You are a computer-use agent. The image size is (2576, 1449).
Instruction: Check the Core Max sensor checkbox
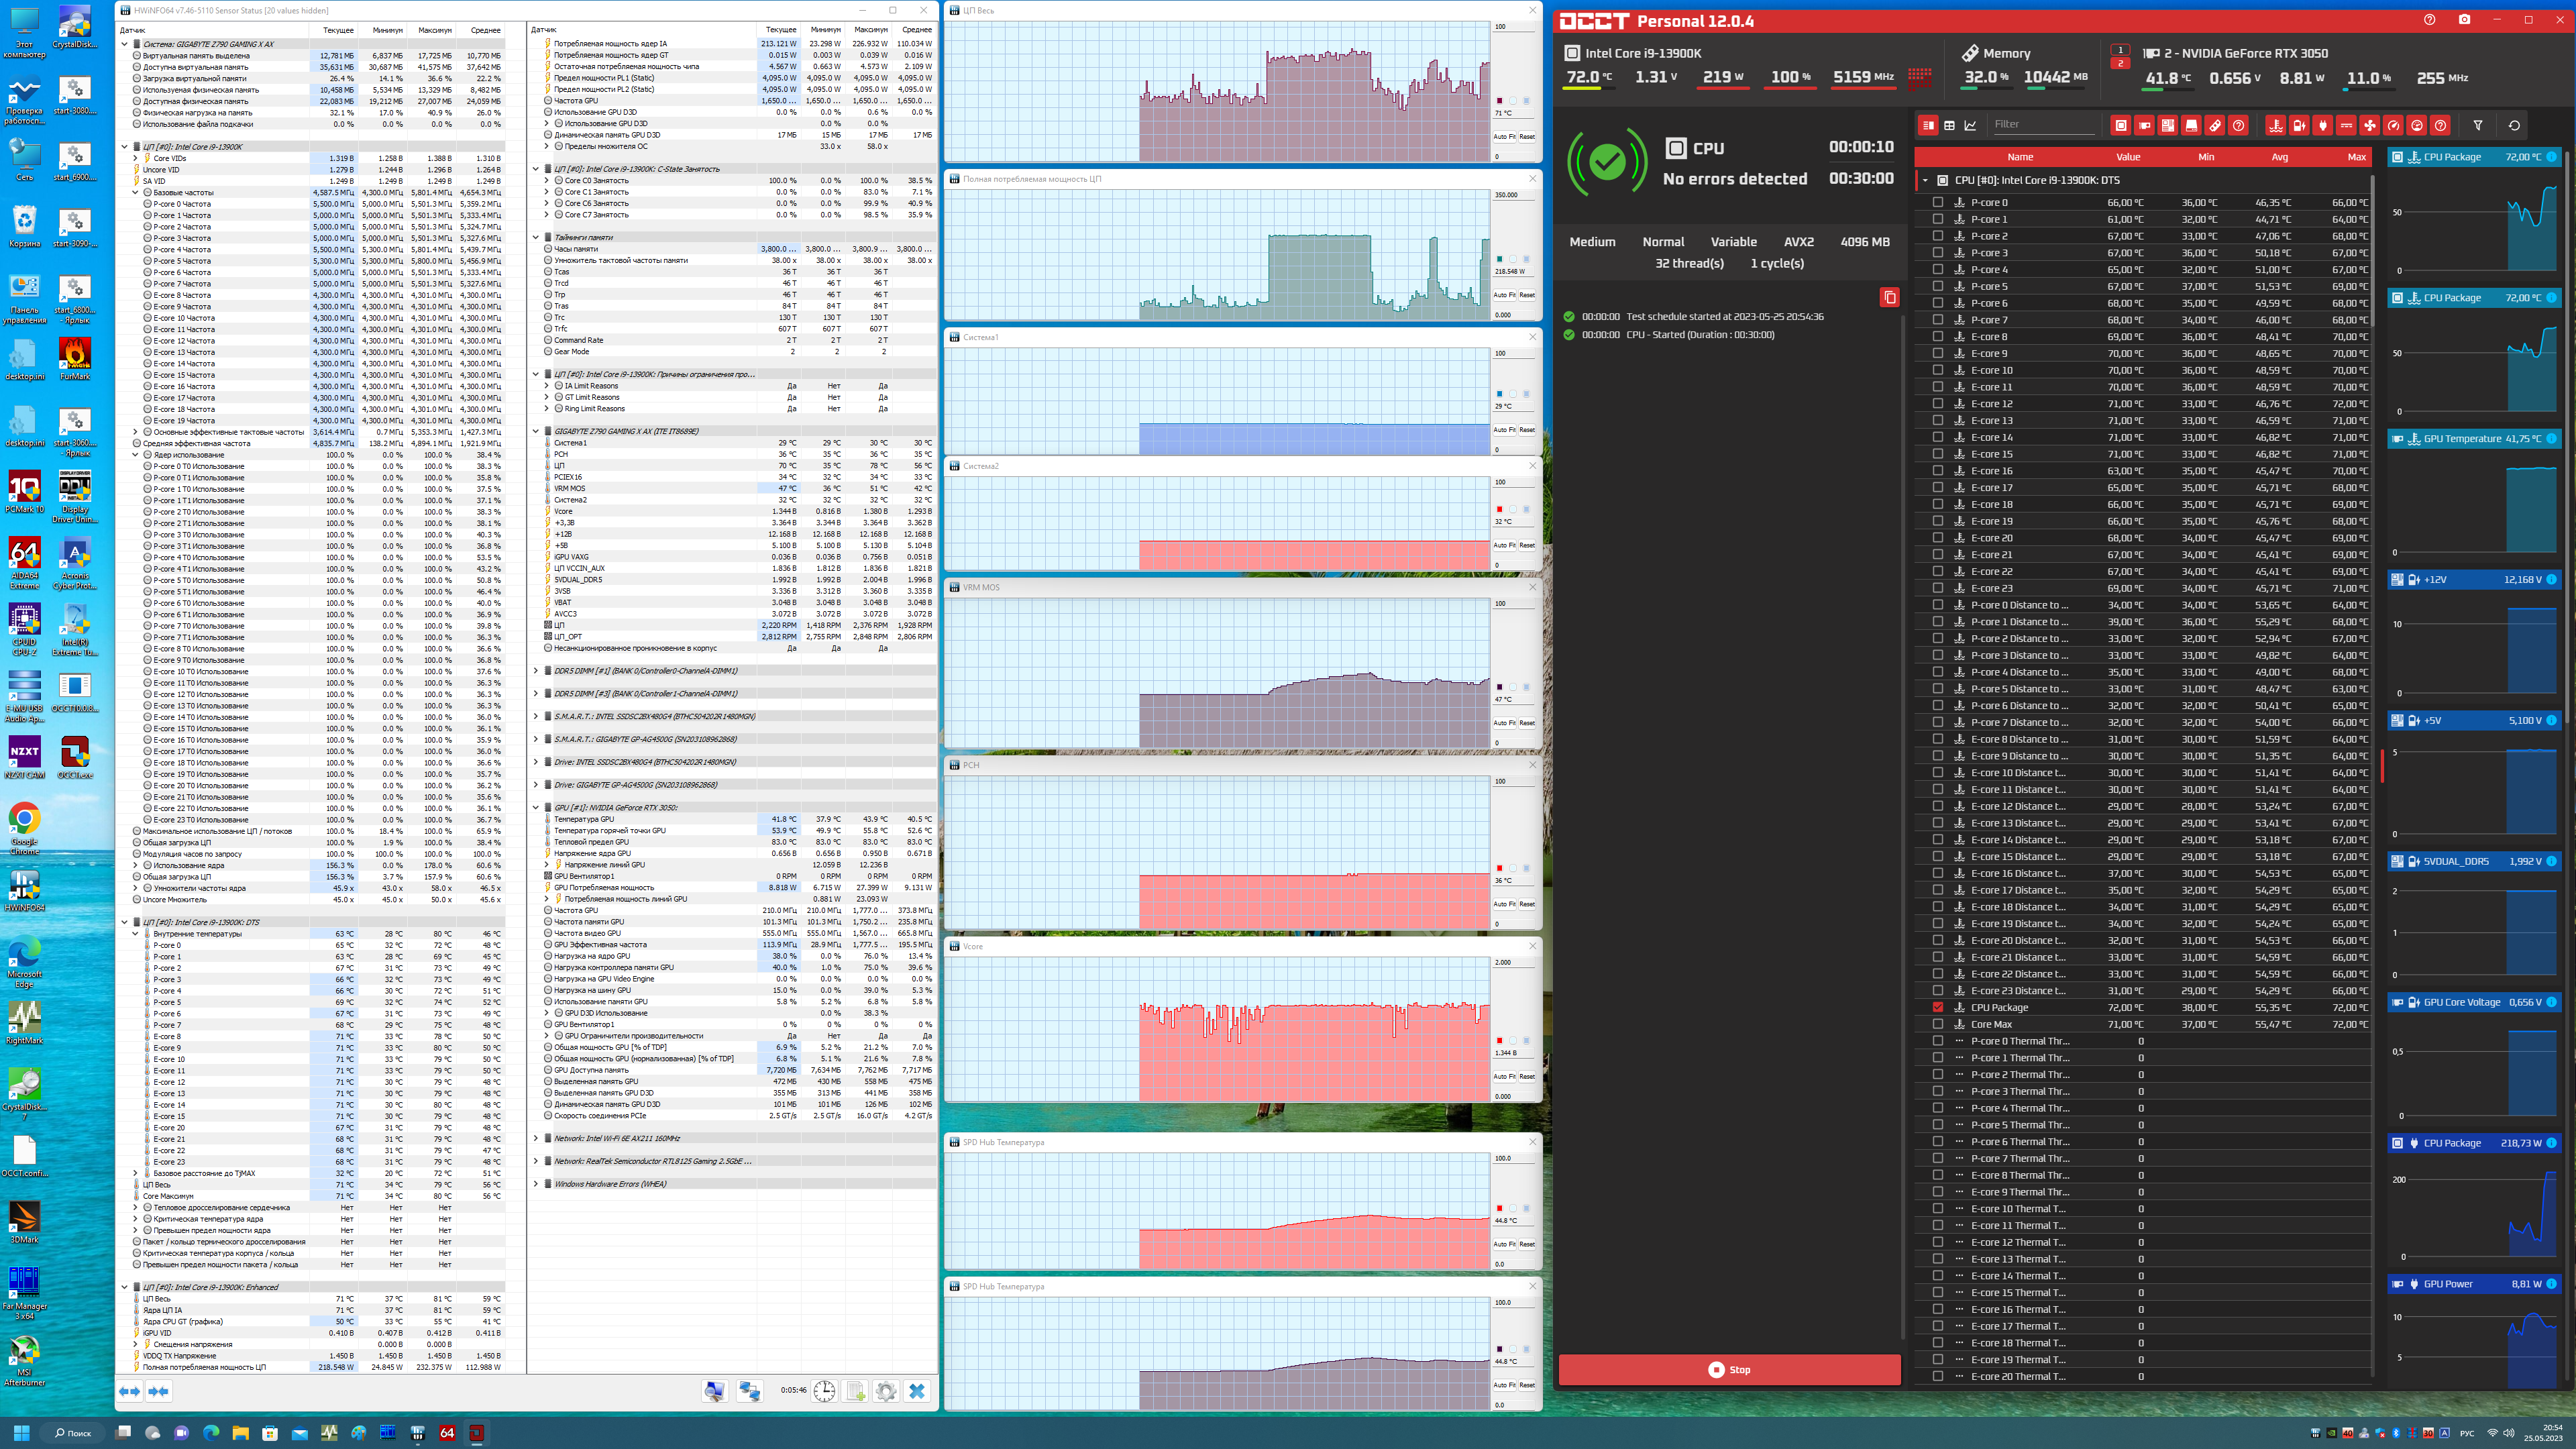pyautogui.click(x=1938, y=1024)
